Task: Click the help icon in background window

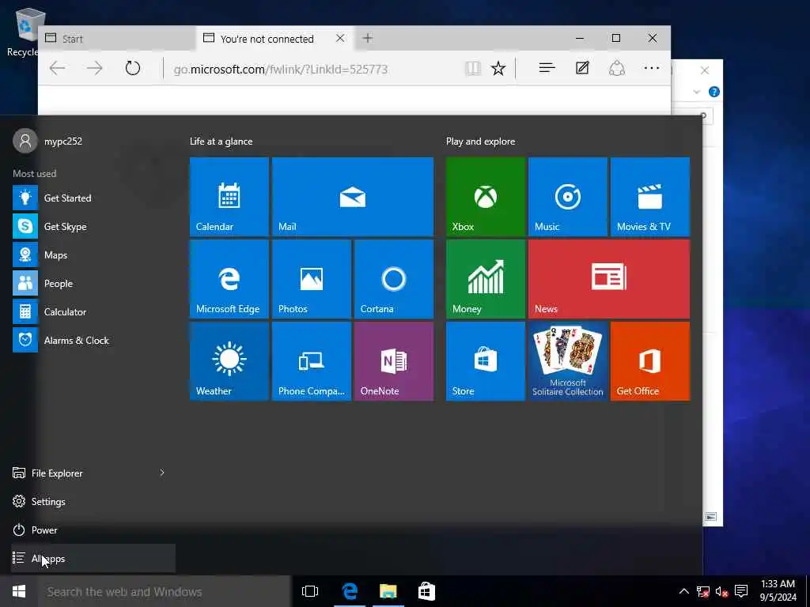Action: 714,92
